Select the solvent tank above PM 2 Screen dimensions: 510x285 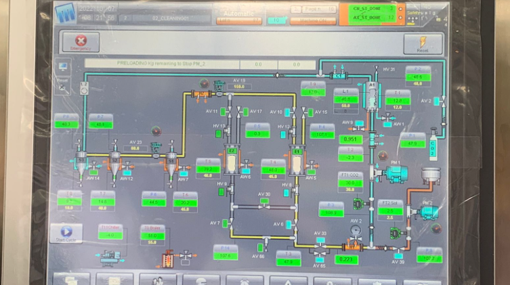(431, 175)
